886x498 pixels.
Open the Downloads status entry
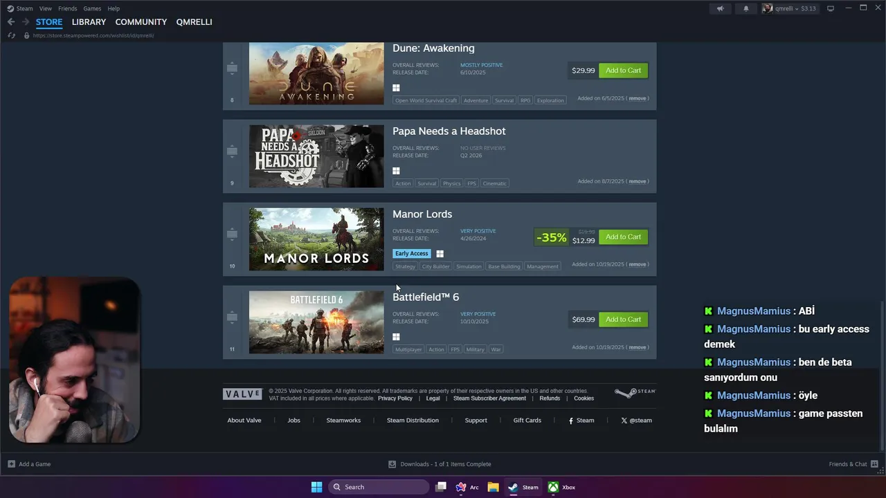[440, 464]
